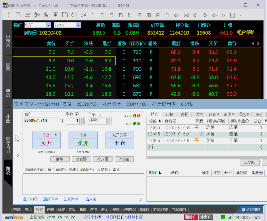Select the monthly (月) period button

158,15
